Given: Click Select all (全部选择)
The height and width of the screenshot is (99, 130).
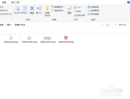Looking at the screenshot, I should coord(93,7).
